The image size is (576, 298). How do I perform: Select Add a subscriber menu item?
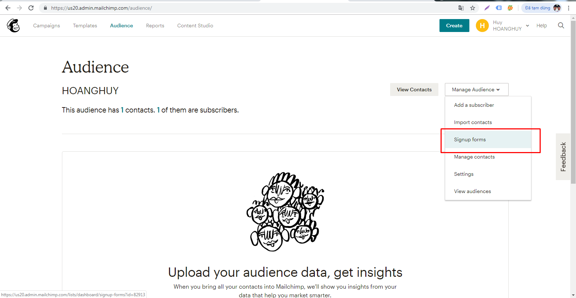click(x=474, y=105)
